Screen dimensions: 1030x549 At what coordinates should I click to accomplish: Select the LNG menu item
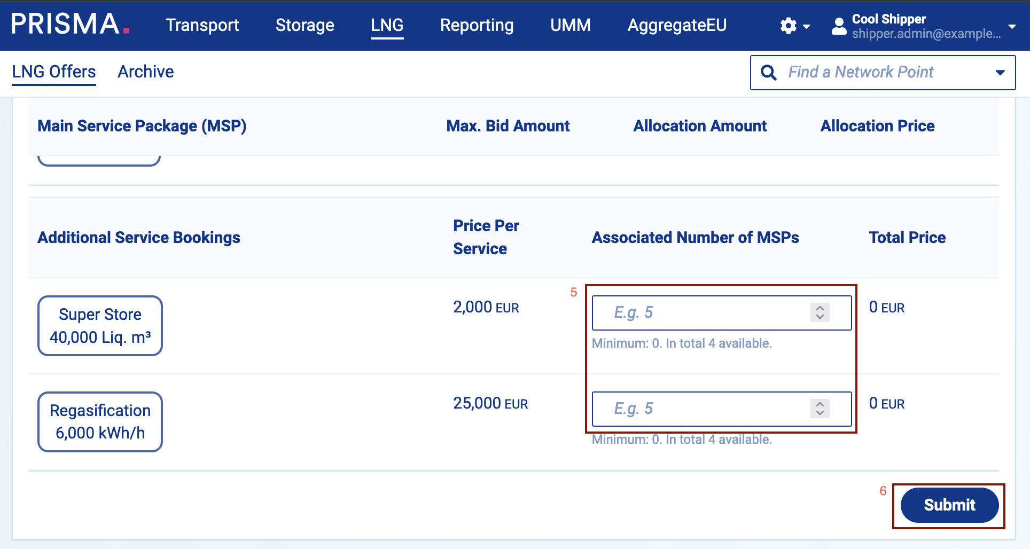pyautogui.click(x=387, y=25)
